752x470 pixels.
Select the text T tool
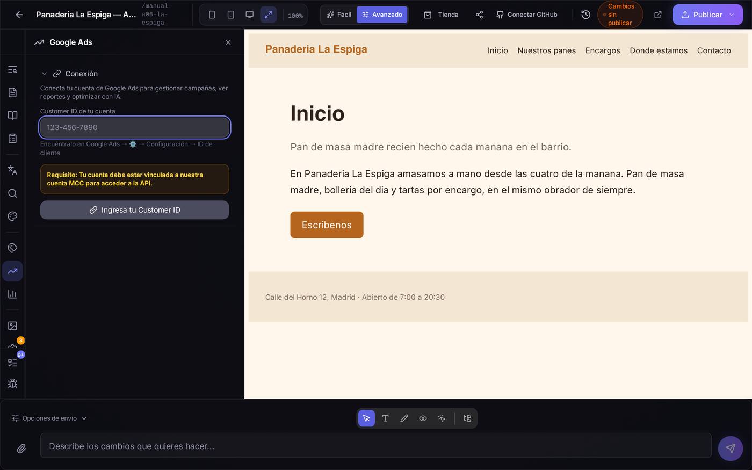385,418
